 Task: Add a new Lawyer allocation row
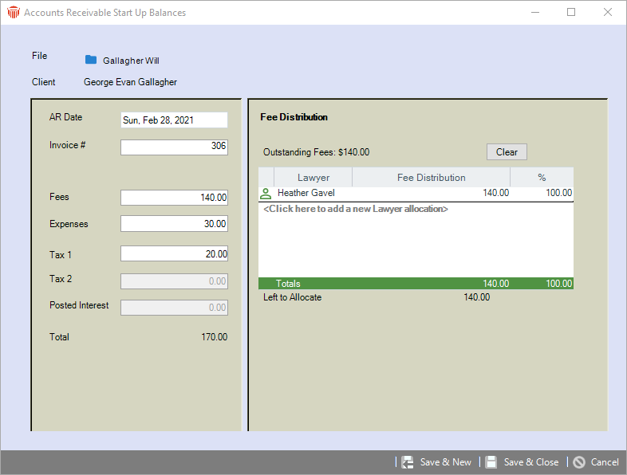356,209
